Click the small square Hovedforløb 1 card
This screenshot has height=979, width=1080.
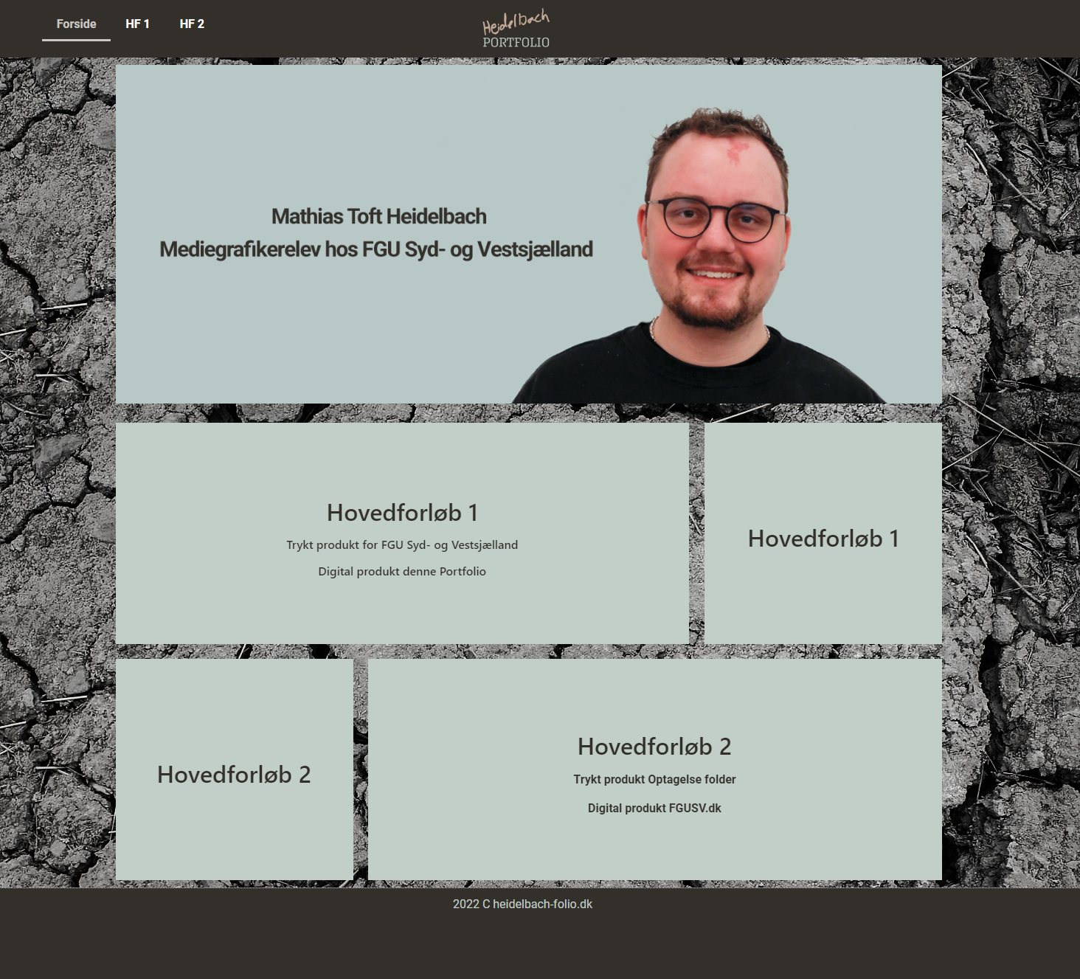point(823,539)
